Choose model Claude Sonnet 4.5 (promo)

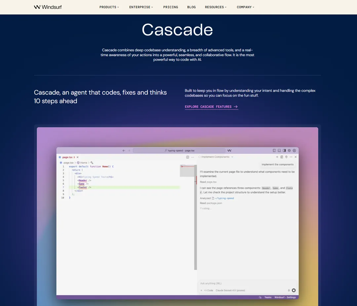tap(230, 290)
